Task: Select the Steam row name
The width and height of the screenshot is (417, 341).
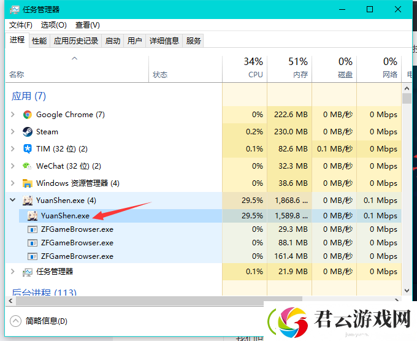Action: click(47, 132)
